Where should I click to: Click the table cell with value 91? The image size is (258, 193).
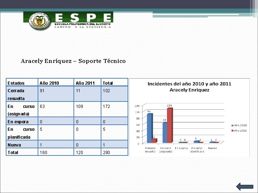coord(56,94)
